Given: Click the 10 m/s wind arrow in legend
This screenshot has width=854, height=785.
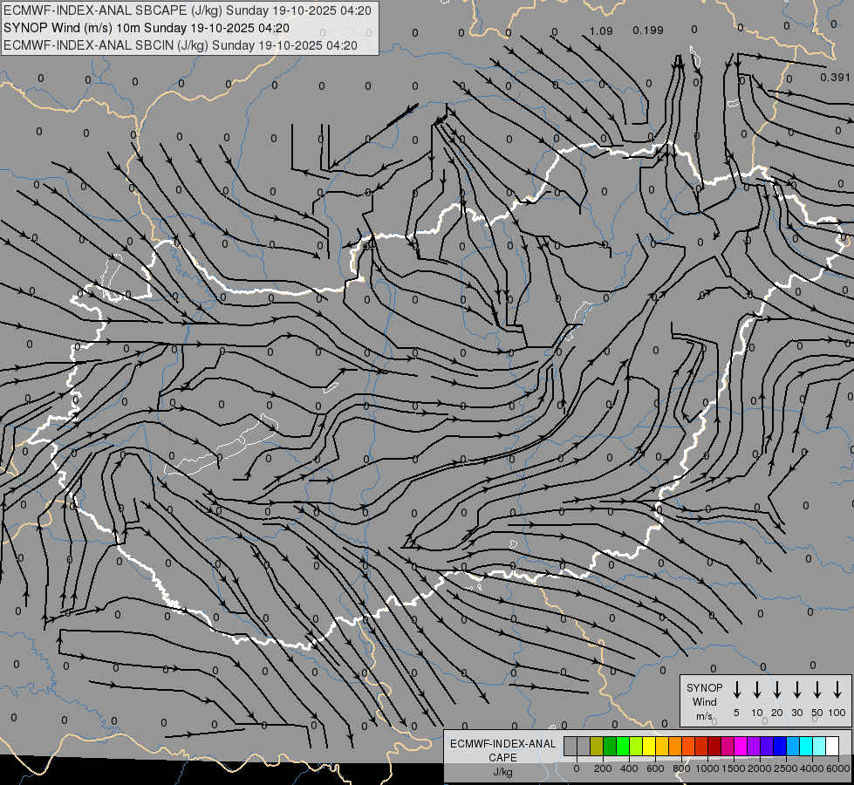Looking at the screenshot, I should (x=756, y=689).
